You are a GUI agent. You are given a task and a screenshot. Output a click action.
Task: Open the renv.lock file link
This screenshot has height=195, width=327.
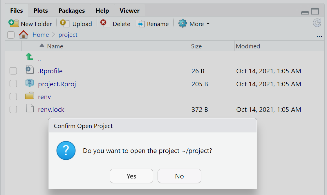[51, 110]
